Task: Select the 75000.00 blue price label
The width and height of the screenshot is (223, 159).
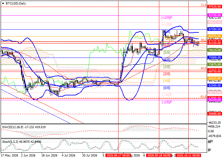Action: 215,58
